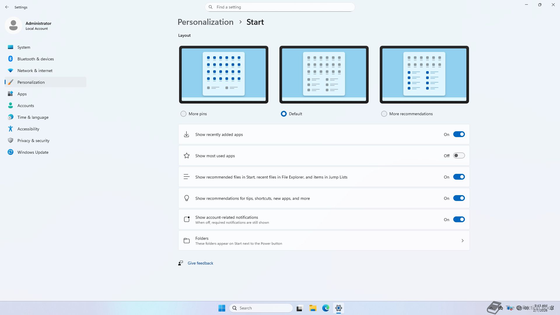This screenshot has width=560, height=315.
Task: Open File Explorer from the taskbar
Action: [x=313, y=308]
